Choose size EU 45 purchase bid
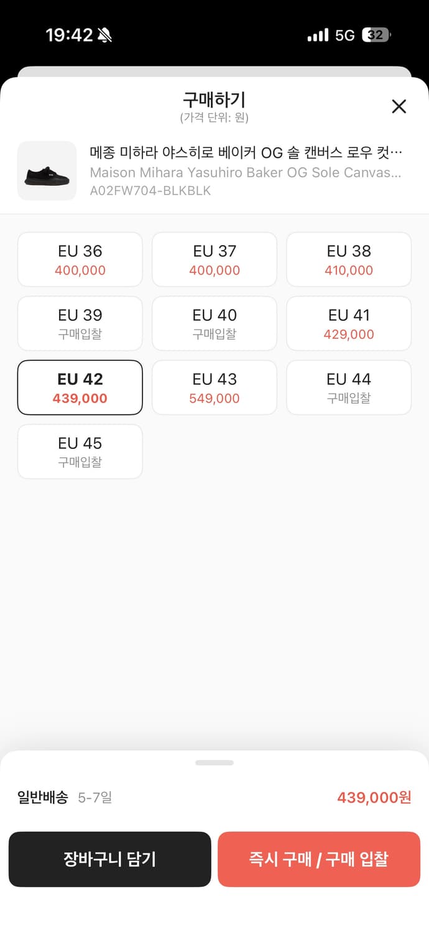429x933 pixels. tap(80, 452)
